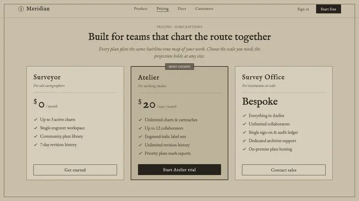Click the main headline 'Built for teams'
This screenshot has height=201, width=359.
179,37
